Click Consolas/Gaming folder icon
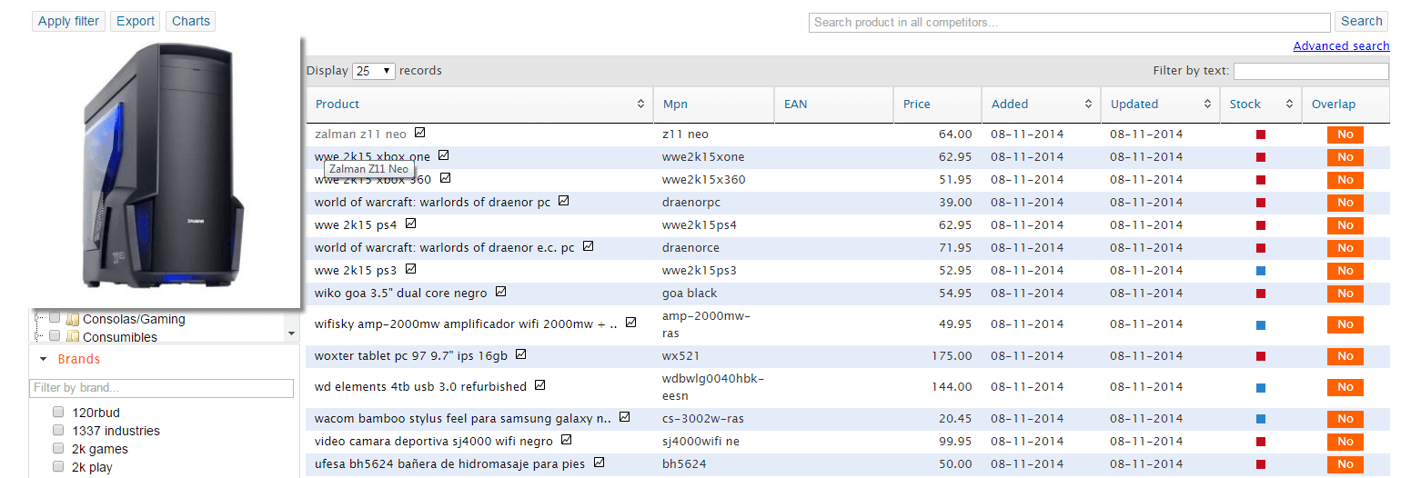Viewport: 1421px width, 478px height. [x=73, y=319]
